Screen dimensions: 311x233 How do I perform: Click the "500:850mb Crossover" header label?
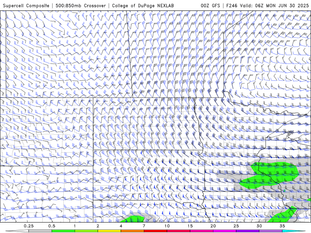[81, 6]
